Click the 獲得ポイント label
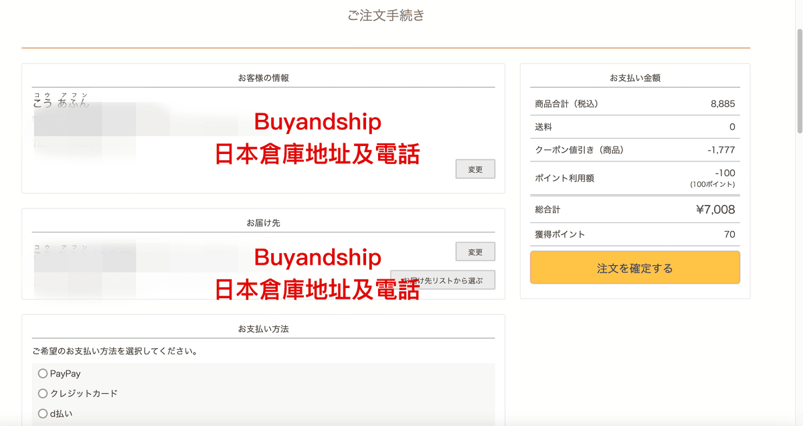 [560, 234]
